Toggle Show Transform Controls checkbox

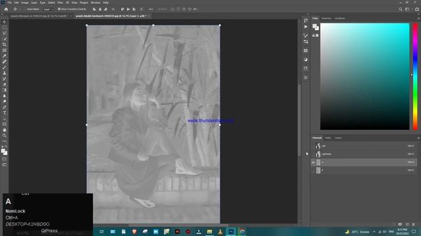click(x=59, y=9)
